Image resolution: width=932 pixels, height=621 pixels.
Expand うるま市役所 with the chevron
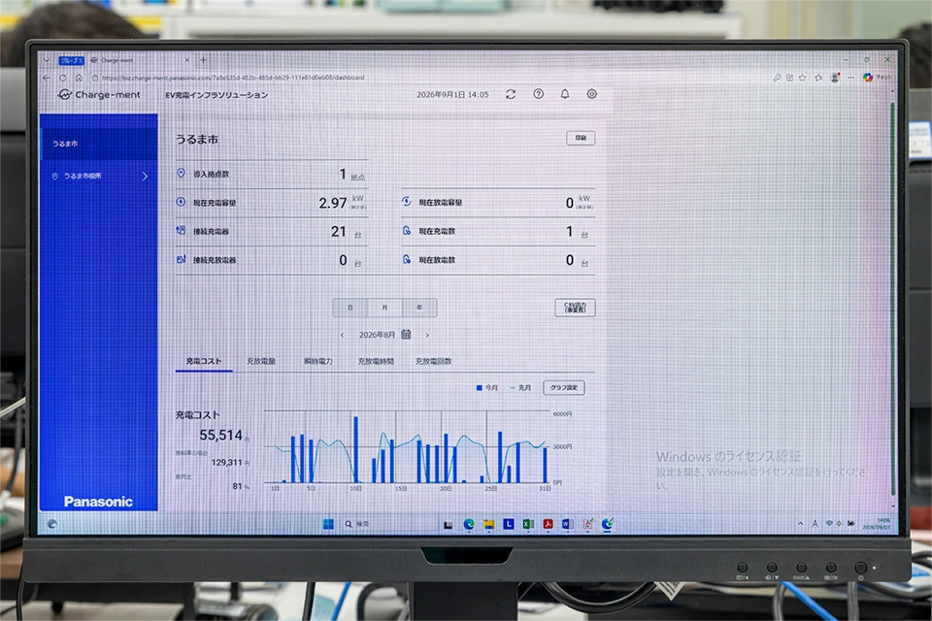point(145,177)
